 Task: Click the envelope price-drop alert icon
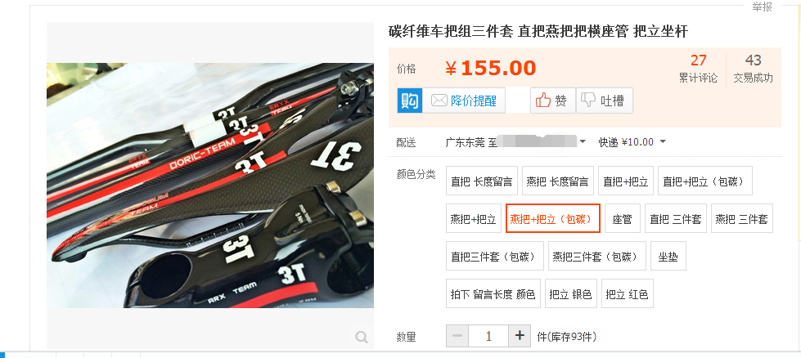[439, 101]
